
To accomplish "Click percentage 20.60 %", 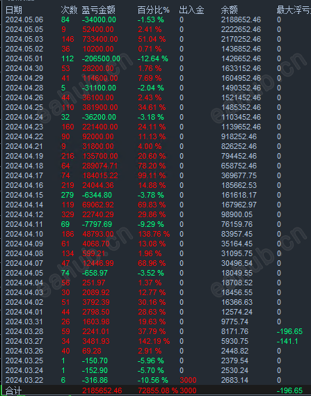I will pos(152,156).
